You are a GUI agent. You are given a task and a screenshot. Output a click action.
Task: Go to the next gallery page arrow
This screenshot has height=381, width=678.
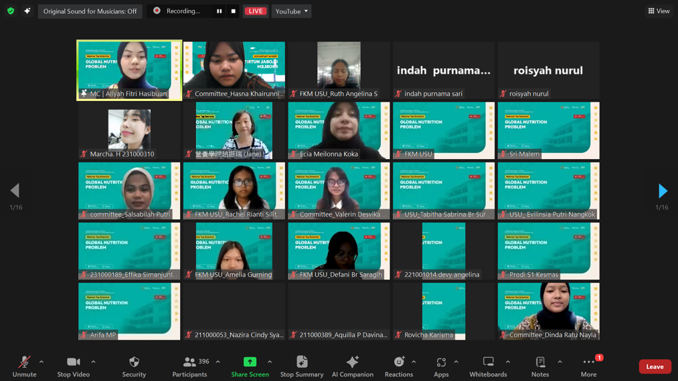pos(663,190)
